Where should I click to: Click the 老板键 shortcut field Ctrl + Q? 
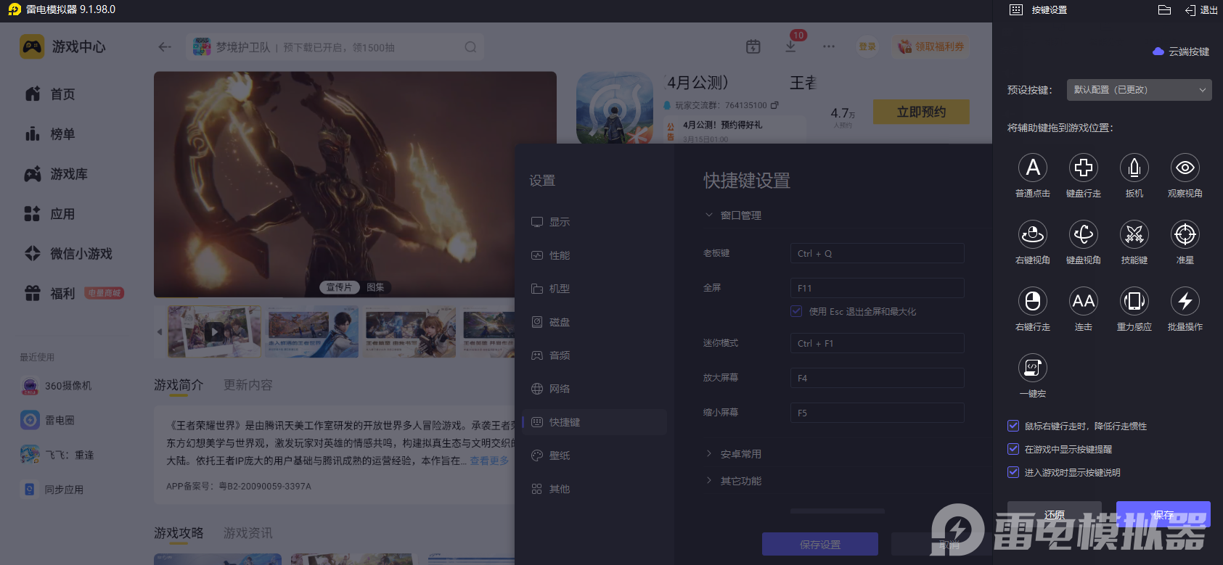tap(877, 253)
